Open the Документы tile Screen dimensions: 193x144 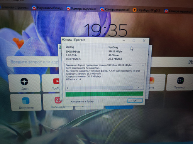pyautogui.click(x=26, y=102)
